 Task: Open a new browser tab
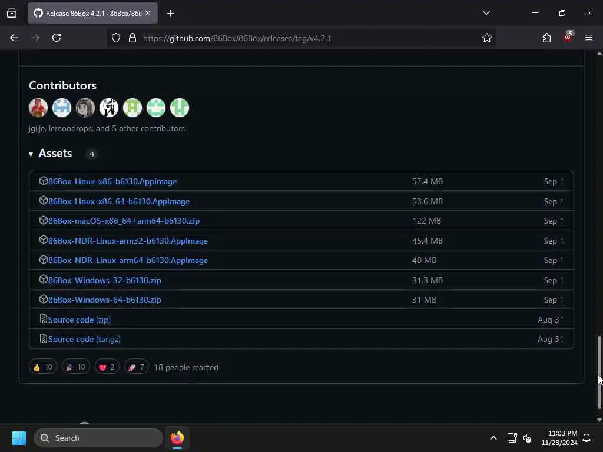pyautogui.click(x=170, y=14)
